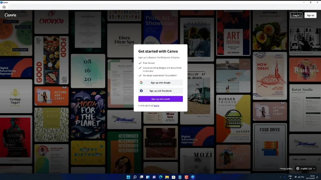This screenshot has height=180, width=321.
Task: Click the Facebook icon in sign-up dialog
Action: click(x=141, y=91)
